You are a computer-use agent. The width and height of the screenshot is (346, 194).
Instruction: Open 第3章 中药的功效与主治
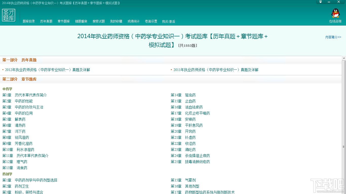(x=23, y=107)
